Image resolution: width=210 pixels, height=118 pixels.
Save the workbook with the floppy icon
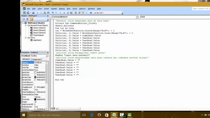click(33, 13)
